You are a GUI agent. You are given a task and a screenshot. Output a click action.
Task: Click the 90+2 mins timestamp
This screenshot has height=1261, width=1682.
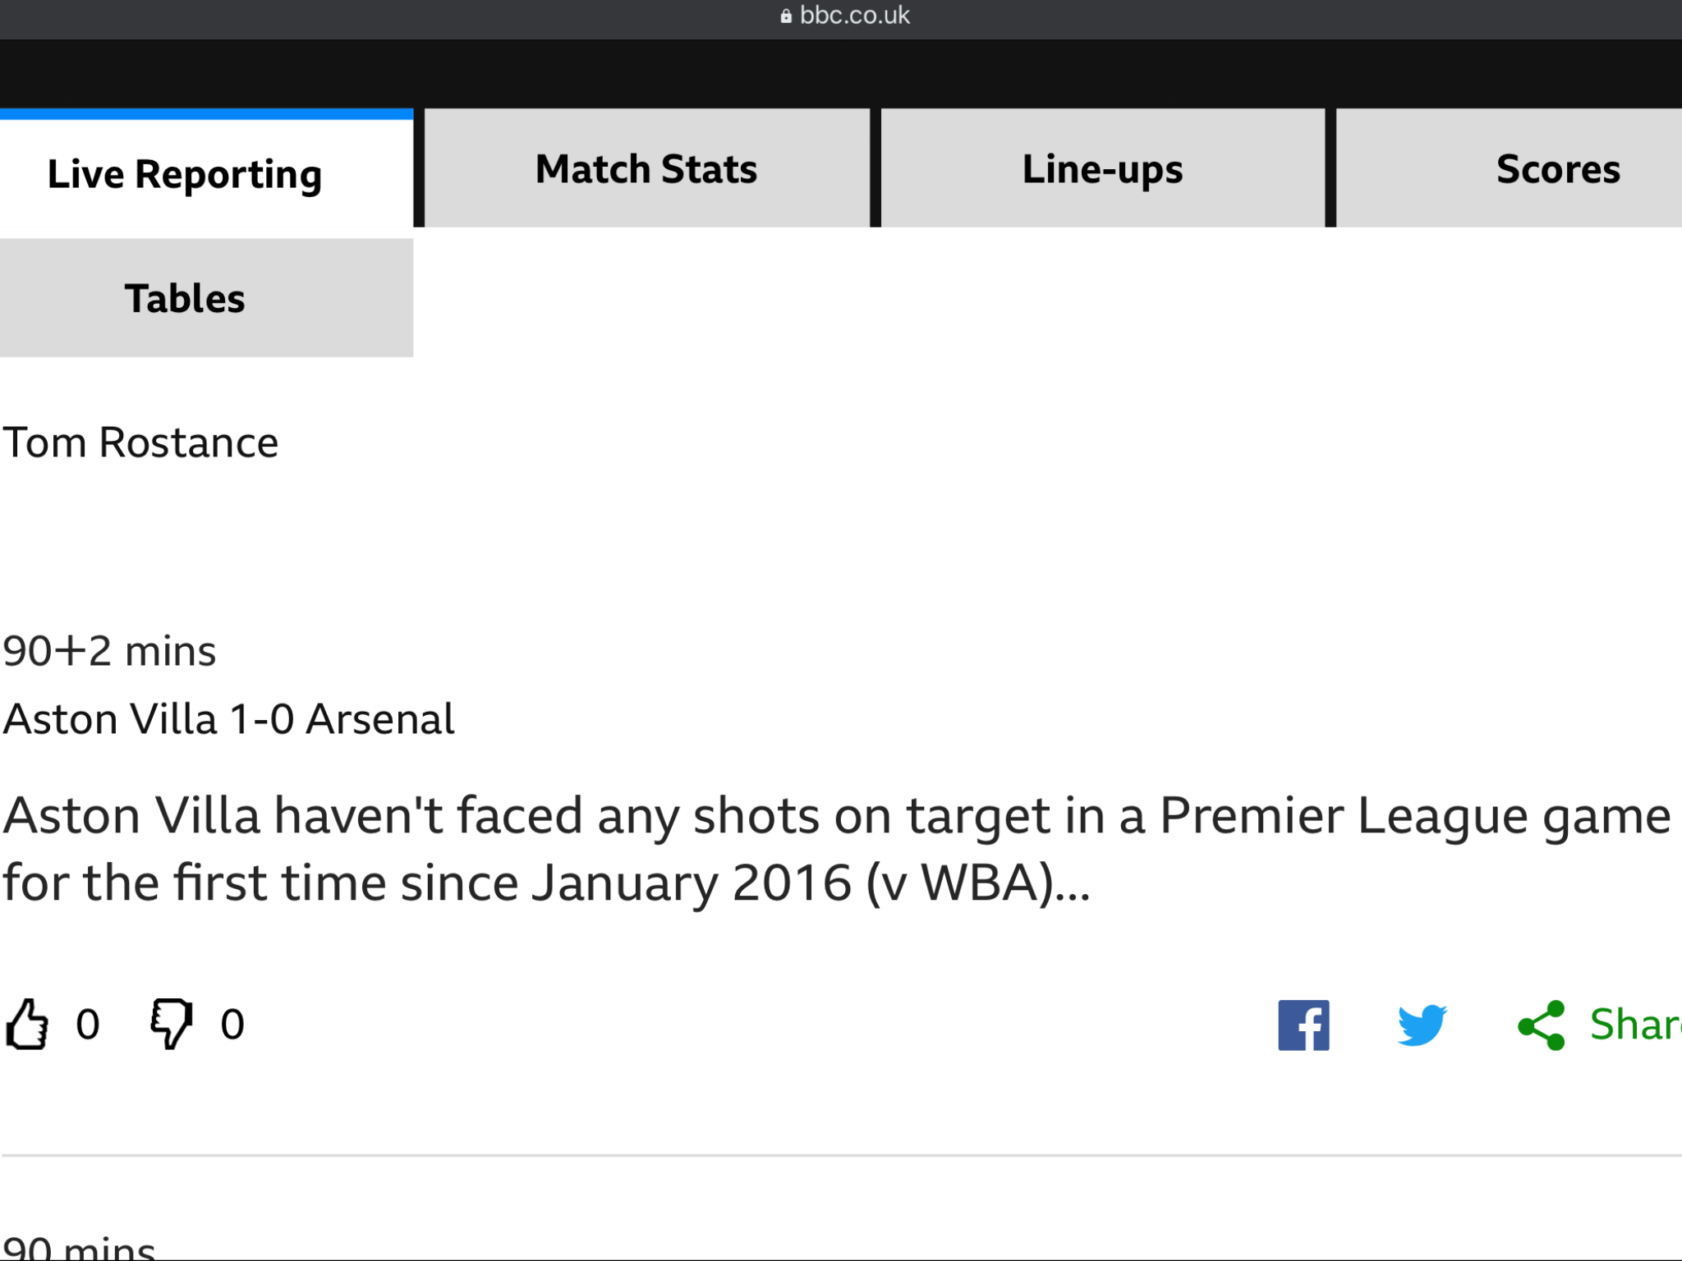109,651
